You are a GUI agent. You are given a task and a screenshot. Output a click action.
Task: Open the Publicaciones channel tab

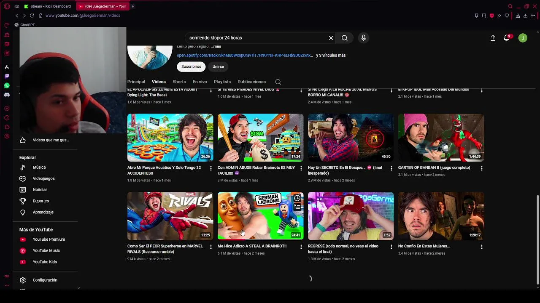[251, 82]
